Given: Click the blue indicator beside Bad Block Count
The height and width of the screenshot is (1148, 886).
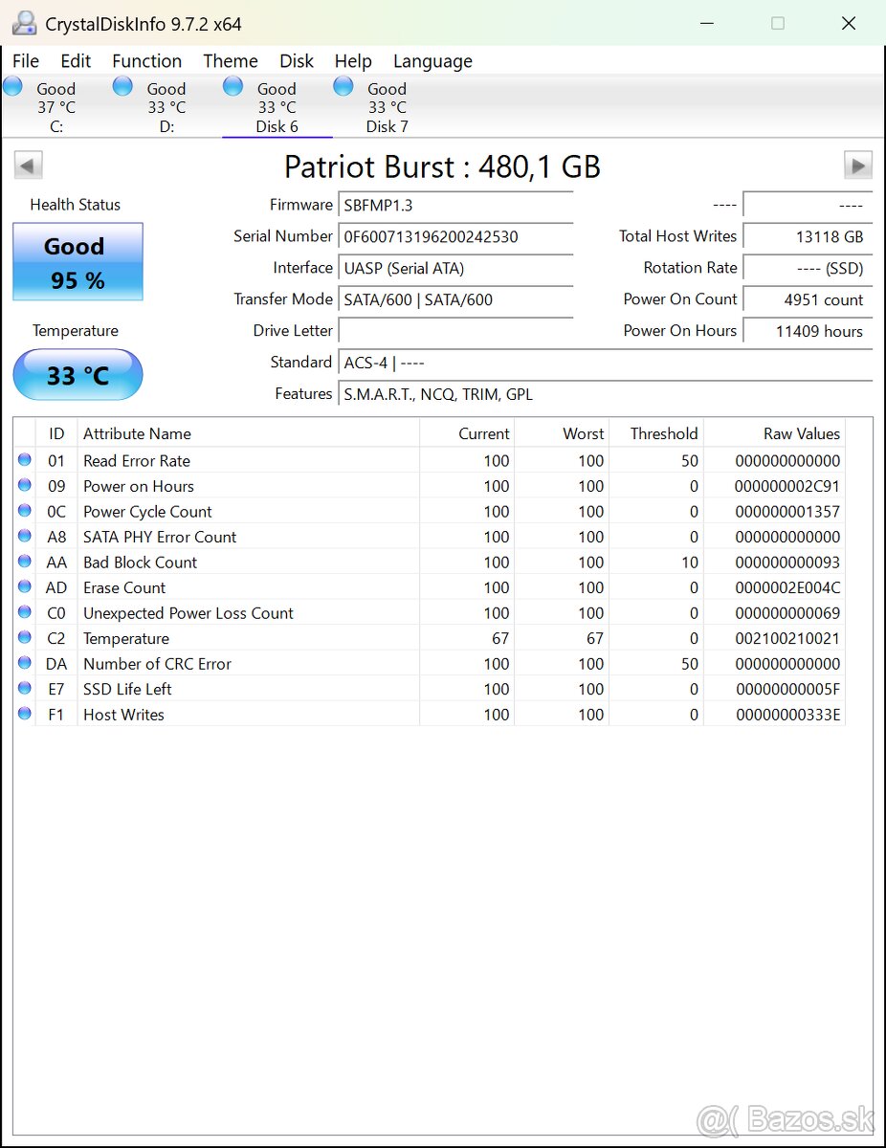Looking at the screenshot, I should click(x=24, y=561).
